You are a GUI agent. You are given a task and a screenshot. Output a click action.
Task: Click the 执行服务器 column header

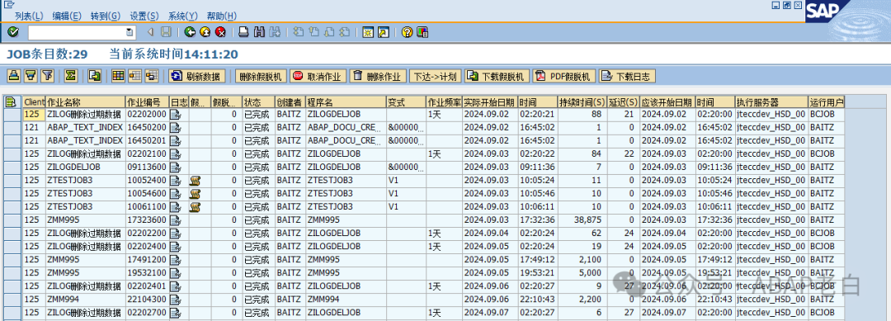pos(771,102)
